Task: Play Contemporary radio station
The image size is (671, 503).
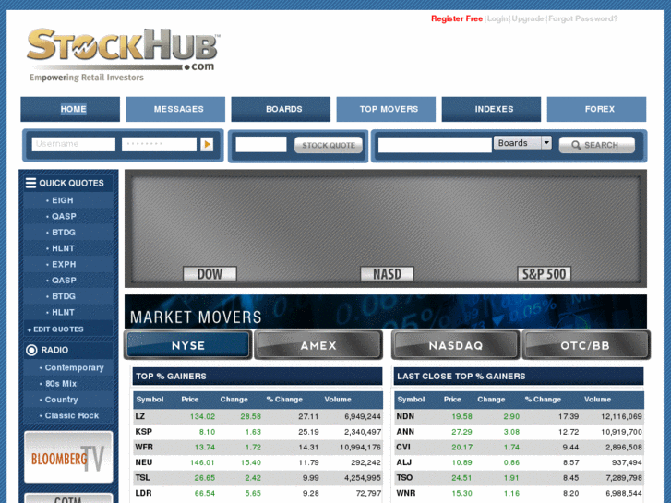Action: 75,367
